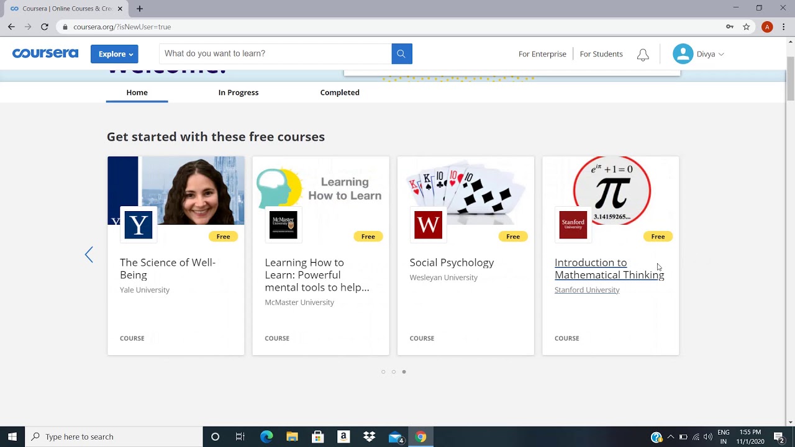Open Social Psychology course title
Viewport: 795px width, 447px height.
pos(452,263)
